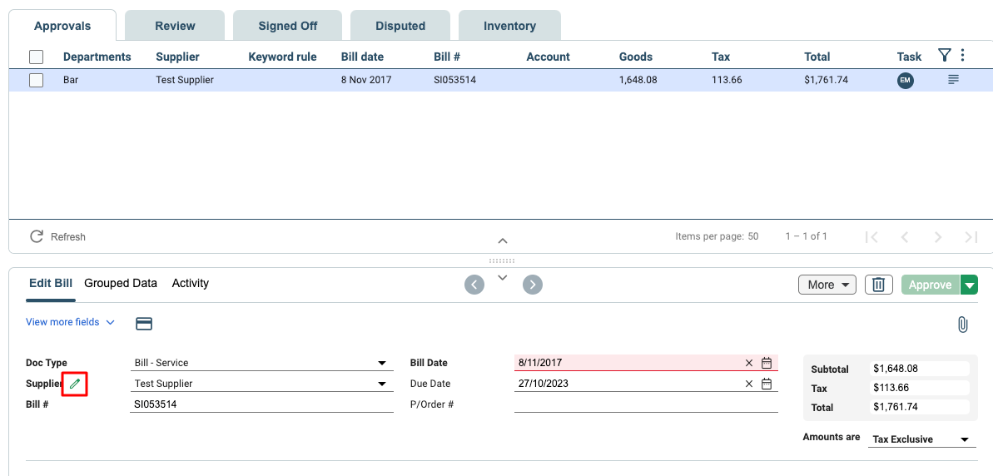Click the Refresh button

[x=58, y=237]
